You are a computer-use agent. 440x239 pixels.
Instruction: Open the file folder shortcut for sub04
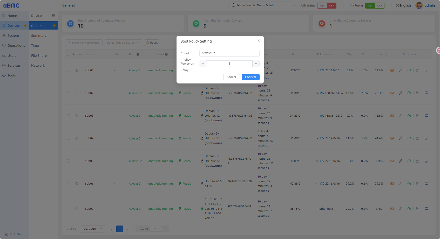pyautogui.click(x=418, y=138)
